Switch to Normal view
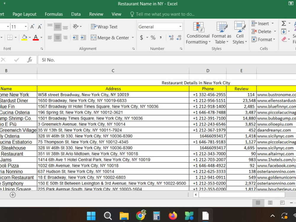Image resolution: width=296 pixels, height=222 pixels. click(x=258, y=203)
